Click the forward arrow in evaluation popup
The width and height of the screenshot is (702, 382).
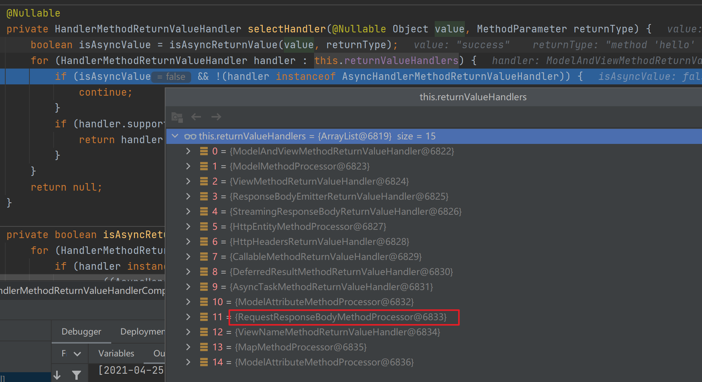tap(216, 117)
